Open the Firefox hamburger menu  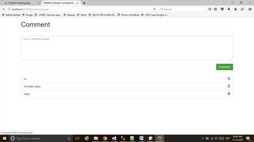point(250,9)
